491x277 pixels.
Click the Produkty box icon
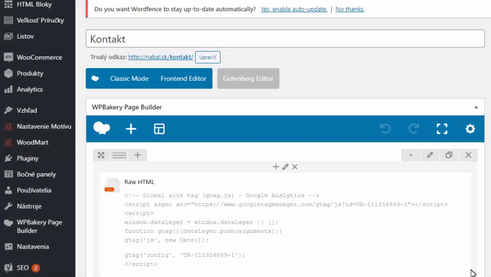(8, 73)
